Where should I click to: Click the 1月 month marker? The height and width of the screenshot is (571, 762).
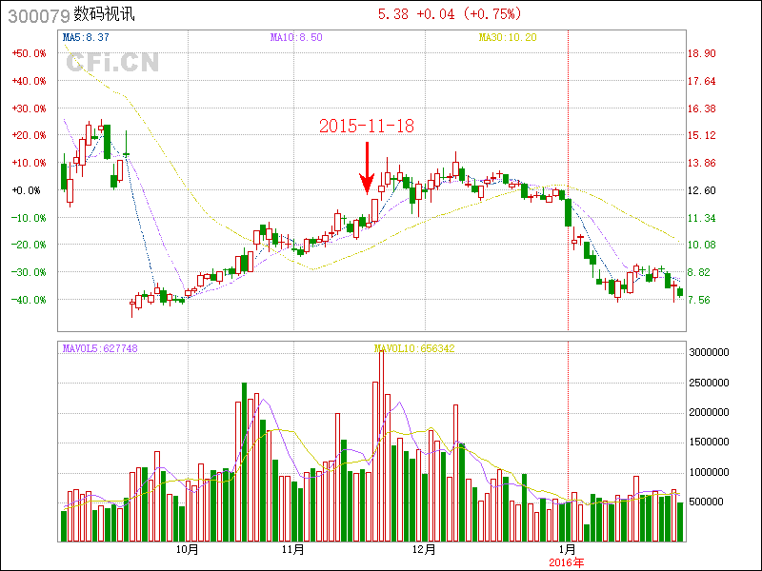coord(568,549)
